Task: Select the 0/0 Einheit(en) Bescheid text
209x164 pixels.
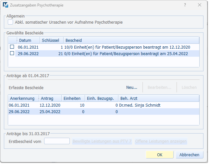Action: (x=126, y=54)
